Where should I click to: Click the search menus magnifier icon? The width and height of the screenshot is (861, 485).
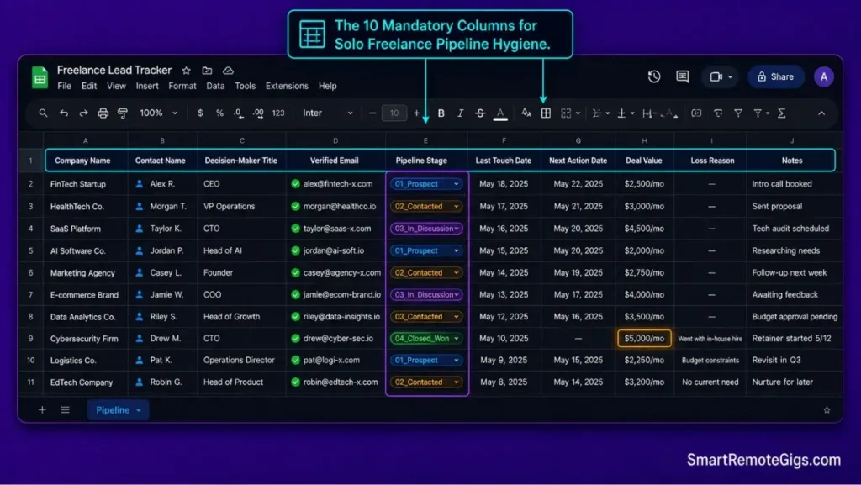(x=43, y=113)
